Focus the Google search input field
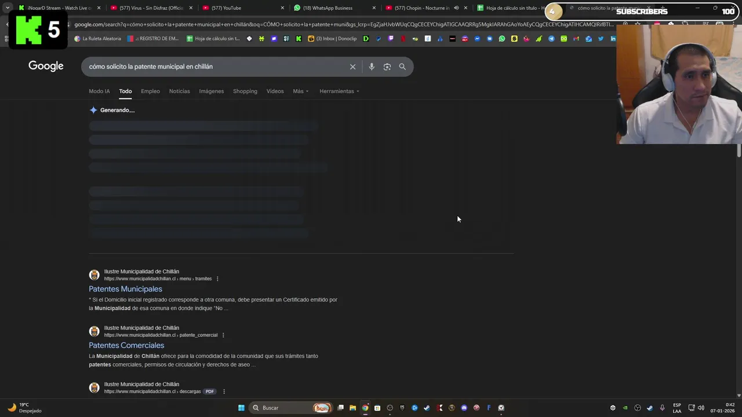 [214, 67]
